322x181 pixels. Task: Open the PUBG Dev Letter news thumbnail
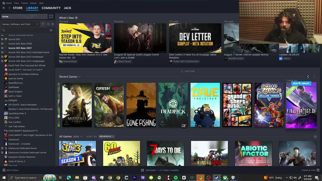(195, 38)
